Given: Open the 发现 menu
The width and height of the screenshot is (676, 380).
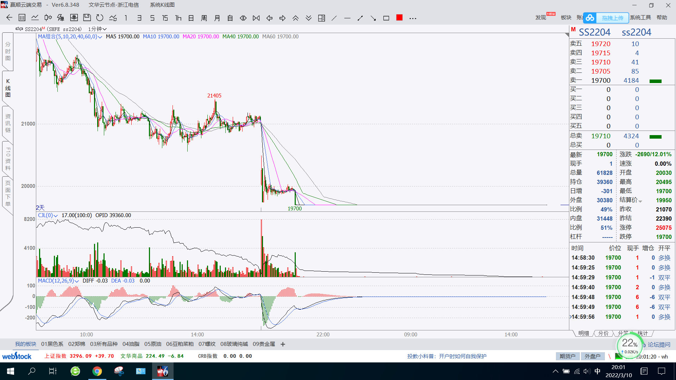Looking at the screenshot, I should (541, 18).
